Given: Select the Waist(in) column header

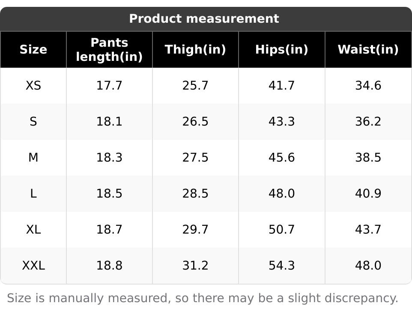Looking at the screenshot, I should tap(368, 50).
